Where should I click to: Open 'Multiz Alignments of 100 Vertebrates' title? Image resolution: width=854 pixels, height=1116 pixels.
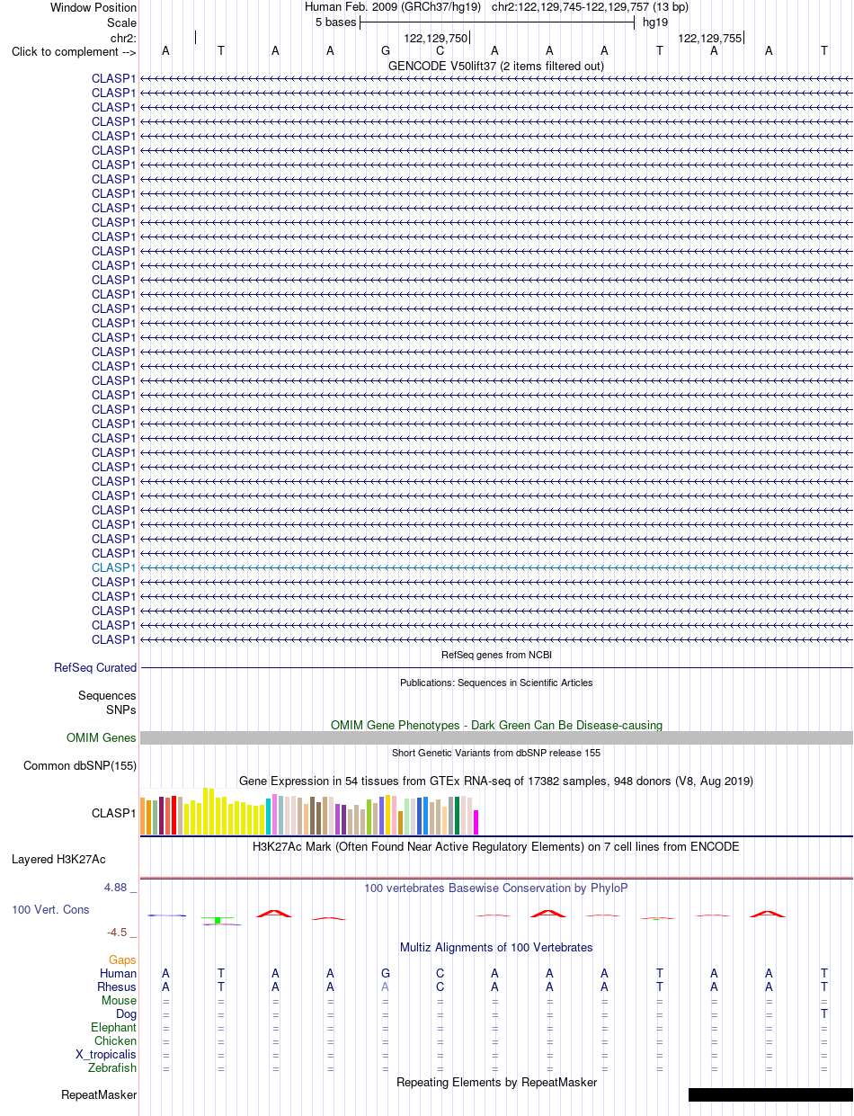click(496, 948)
